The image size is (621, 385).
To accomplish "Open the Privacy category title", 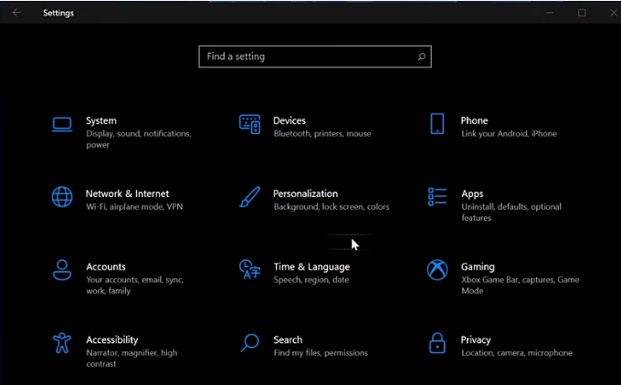I will [476, 339].
